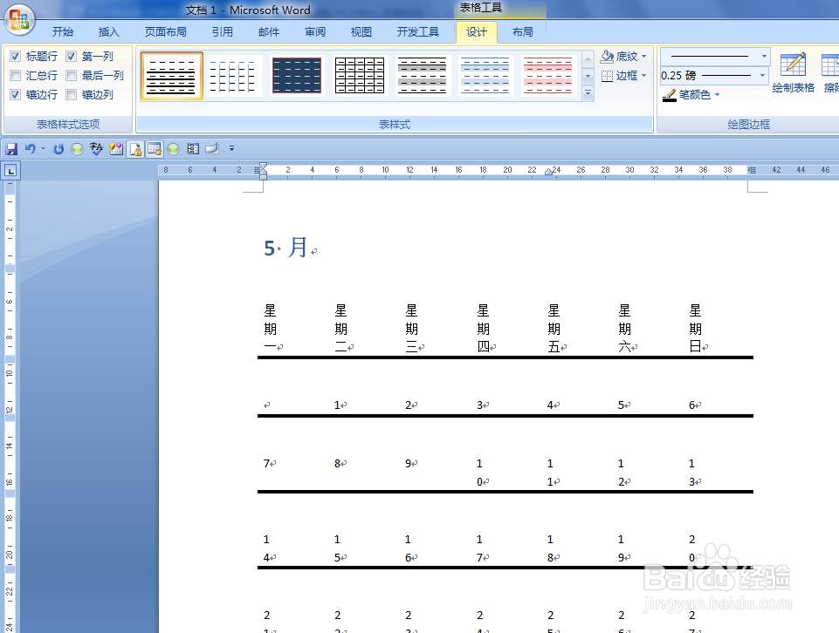Click the first green circle icon after redo
Screen dimensions: 839x633
77,149
